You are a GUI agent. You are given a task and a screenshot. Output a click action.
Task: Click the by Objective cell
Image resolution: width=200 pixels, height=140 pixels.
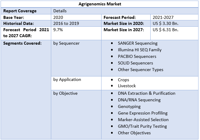point(65,93)
